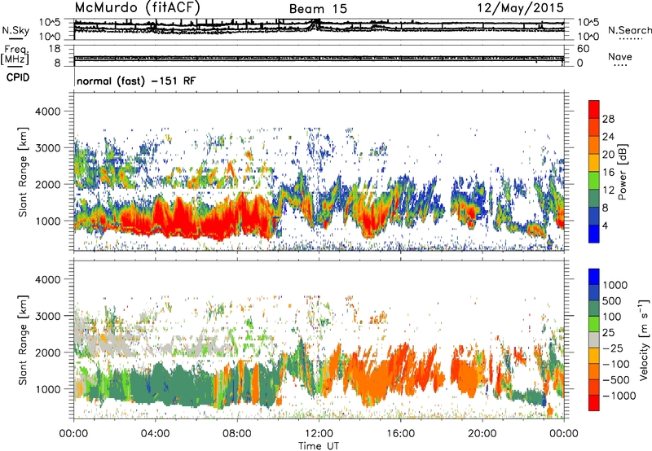
Task: Click the 16 label on power colorbar
Action: pyautogui.click(x=608, y=173)
